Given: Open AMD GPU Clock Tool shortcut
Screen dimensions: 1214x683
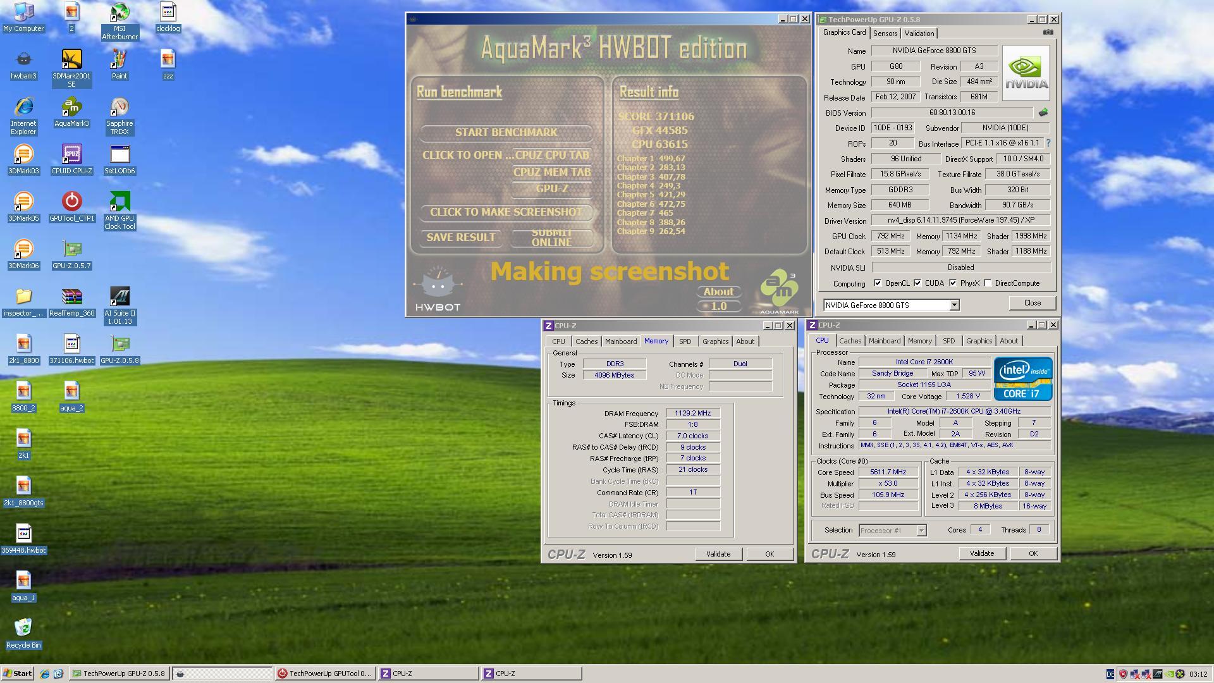Looking at the screenshot, I should [x=120, y=211].
